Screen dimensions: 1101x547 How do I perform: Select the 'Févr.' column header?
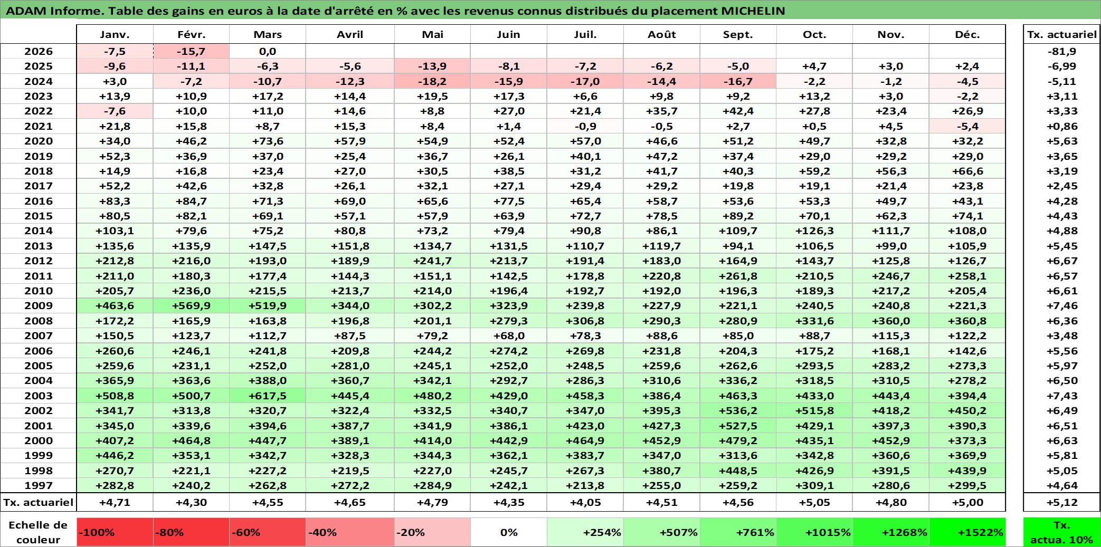[191, 34]
